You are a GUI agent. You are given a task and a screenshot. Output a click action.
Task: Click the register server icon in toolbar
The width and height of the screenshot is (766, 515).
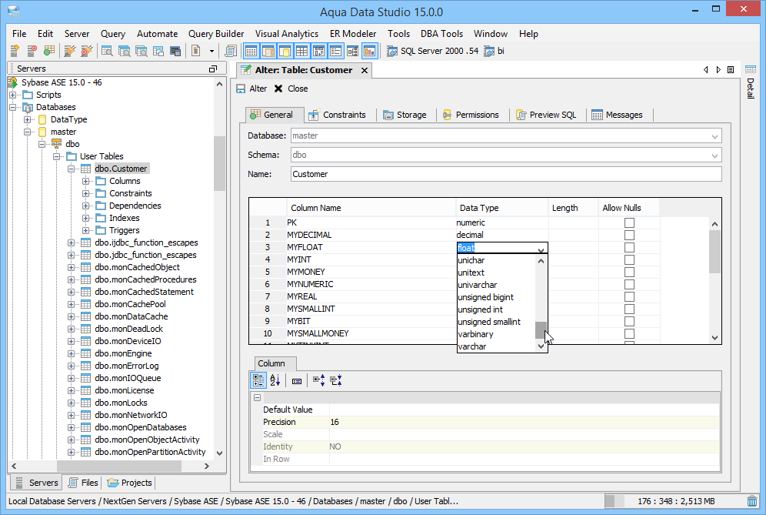[x=15, y=51]
